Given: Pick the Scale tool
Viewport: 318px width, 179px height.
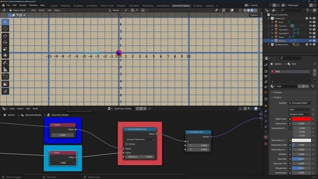Looking at the screenshot, I should [5, 49].
